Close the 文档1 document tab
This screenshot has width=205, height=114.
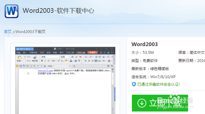[70, 66]
